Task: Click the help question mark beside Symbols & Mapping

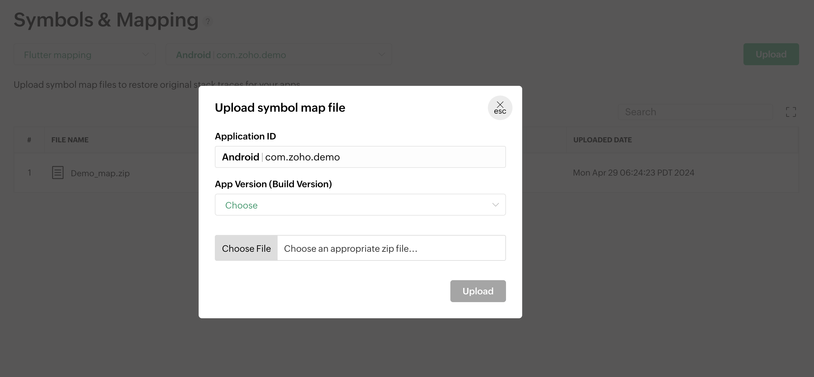Action: point(208,21)
